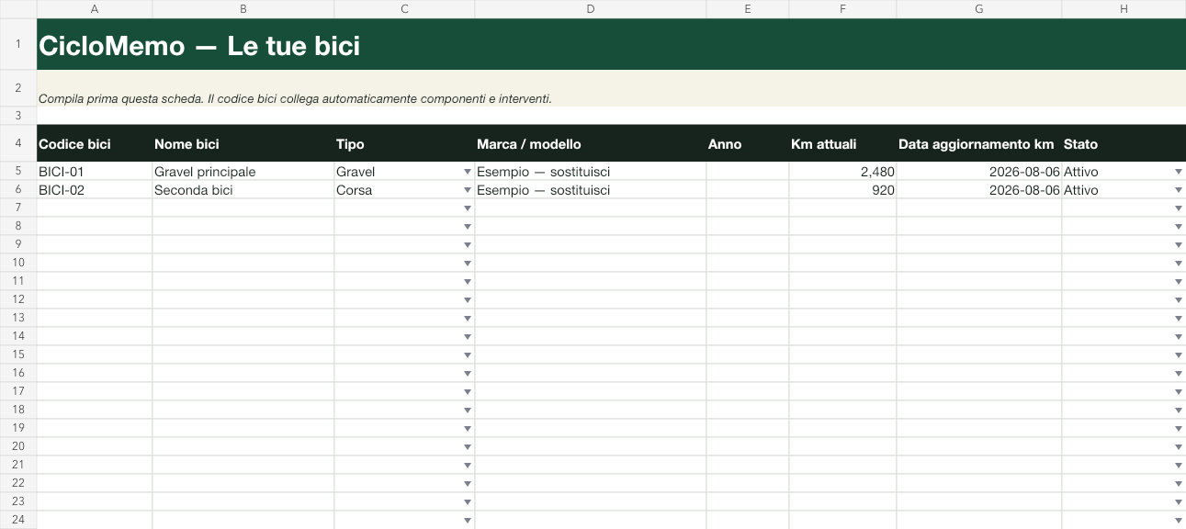Select column A by its letter header

coord(95,9)
